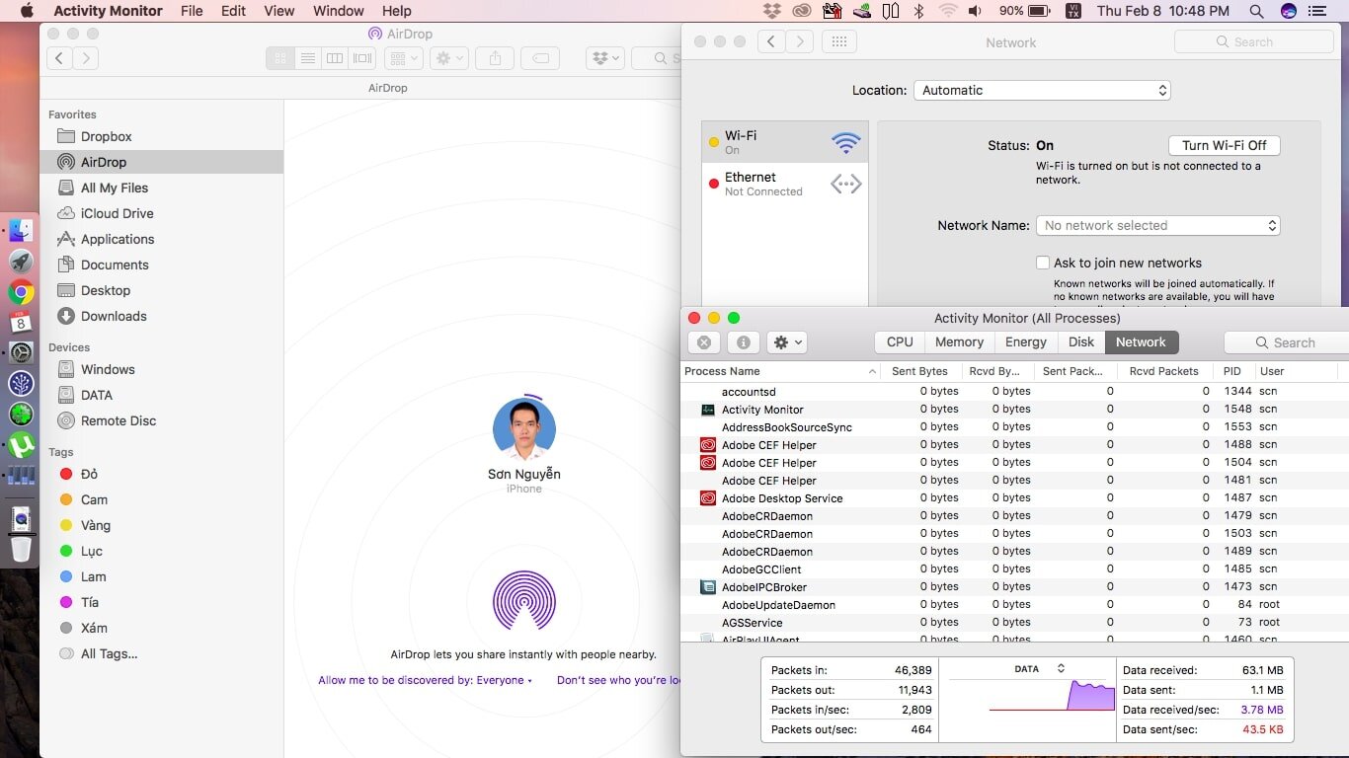This screenshot has width=1349, height=758.
Task: Click the AirDrop purple radar icon
Action: (524, 600)
